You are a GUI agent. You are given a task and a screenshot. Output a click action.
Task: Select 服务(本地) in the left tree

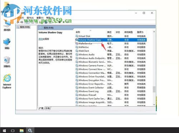tap(25, 27)
